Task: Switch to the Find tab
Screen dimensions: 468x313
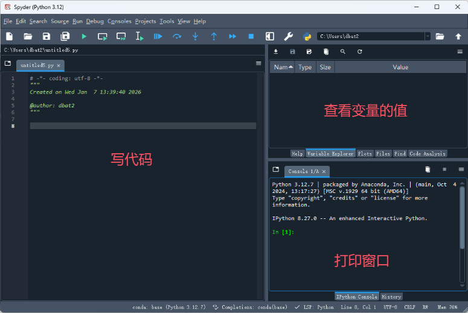Action: [x=400, y=154]
